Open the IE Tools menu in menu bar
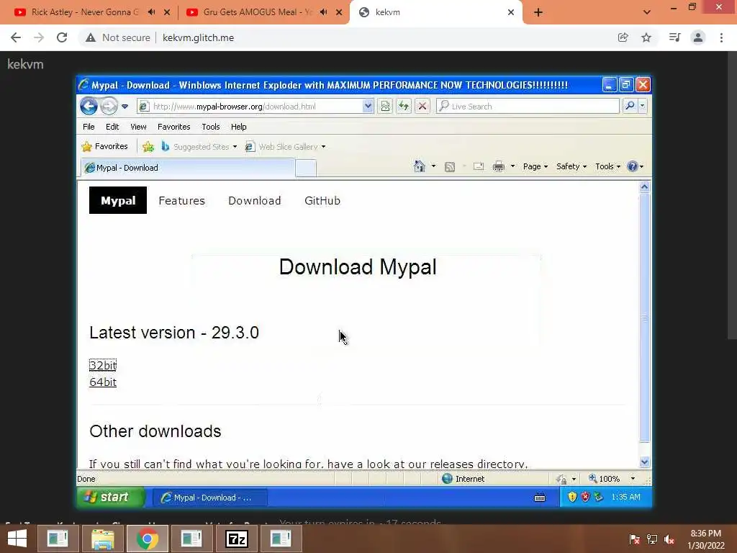Viewport: 737px width, 553px height. [211, 127]
